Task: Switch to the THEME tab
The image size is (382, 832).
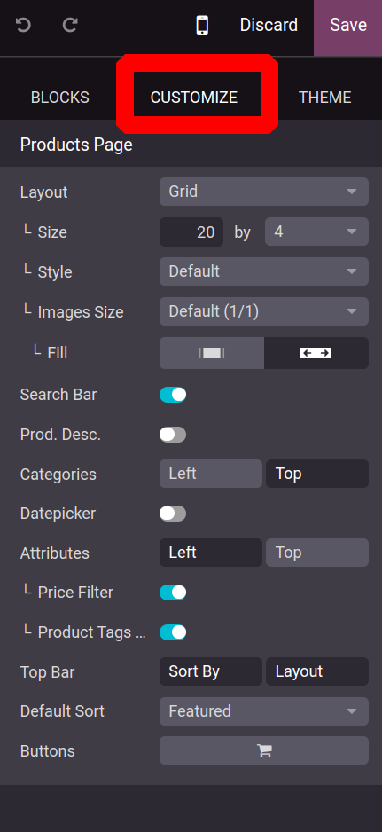Action: click(324, 98)
